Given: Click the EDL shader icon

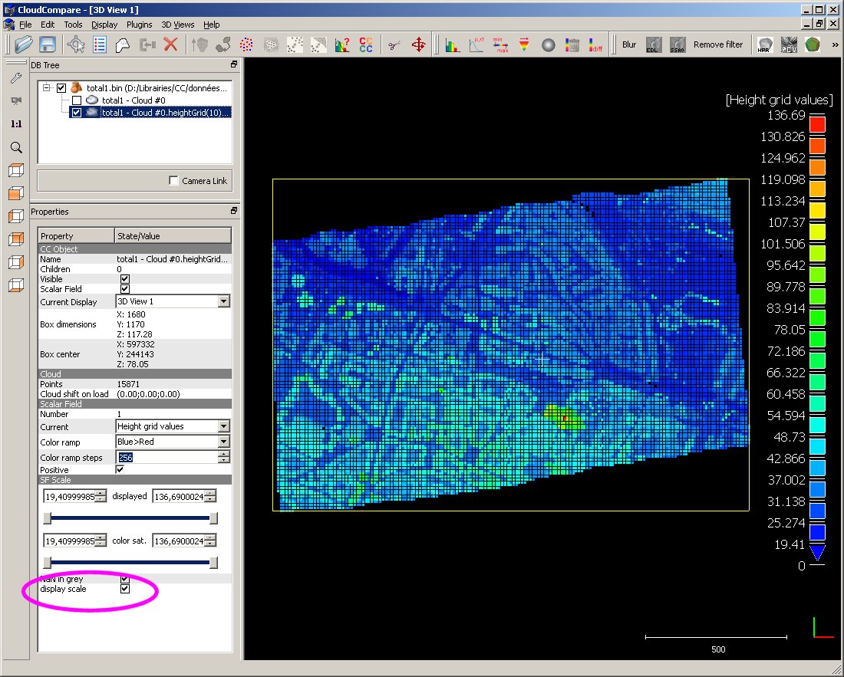Looking at the screenshot, I should pyautogui.click(x=654, y=44).
